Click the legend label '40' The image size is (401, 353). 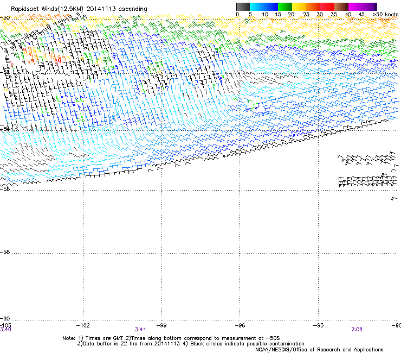coord(348,14)
